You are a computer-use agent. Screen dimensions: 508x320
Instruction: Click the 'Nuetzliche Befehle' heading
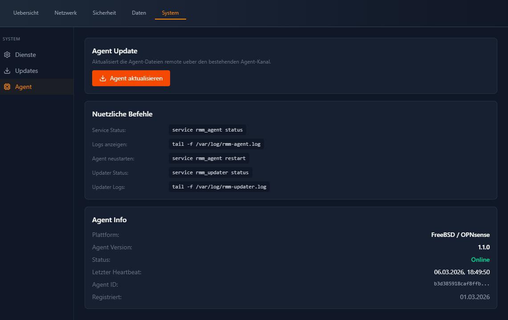click(122, 114)
